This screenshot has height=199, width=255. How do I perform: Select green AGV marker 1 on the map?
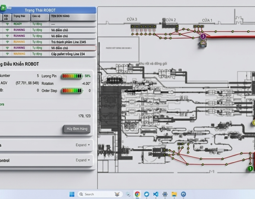pyautogui.click(x=250, y=169)
